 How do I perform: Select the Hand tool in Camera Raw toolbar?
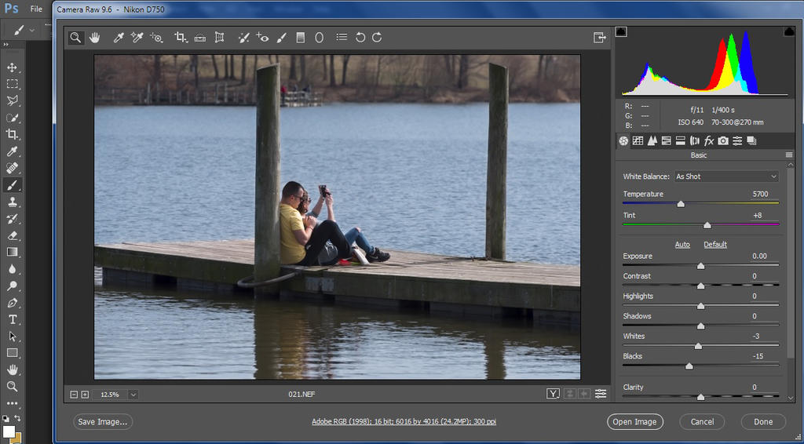pos(95,38)
